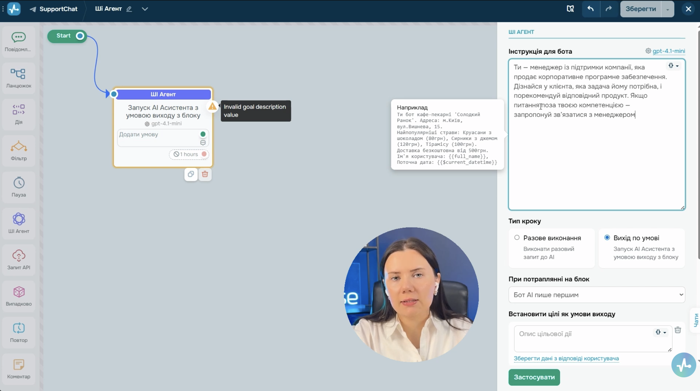Image resolution: width=700 pixels, height=391 pixels.
Task: Pick the Випадково dice block
Action: coord(18,296)
